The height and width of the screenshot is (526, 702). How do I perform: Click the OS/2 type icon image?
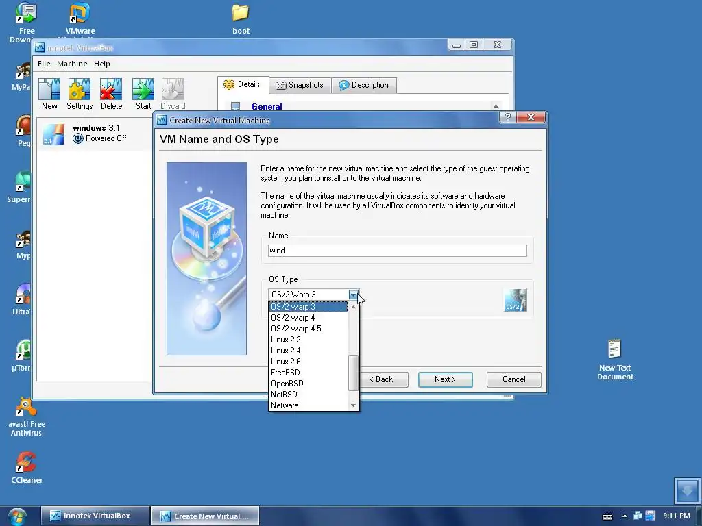(515, 300)
